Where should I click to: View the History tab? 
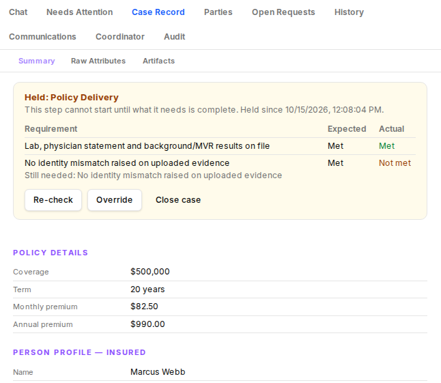[349, 12]
